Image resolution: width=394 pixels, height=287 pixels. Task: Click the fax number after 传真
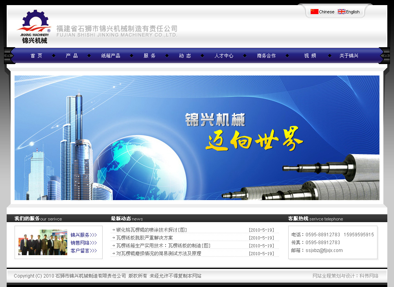(x=323, y=242)
